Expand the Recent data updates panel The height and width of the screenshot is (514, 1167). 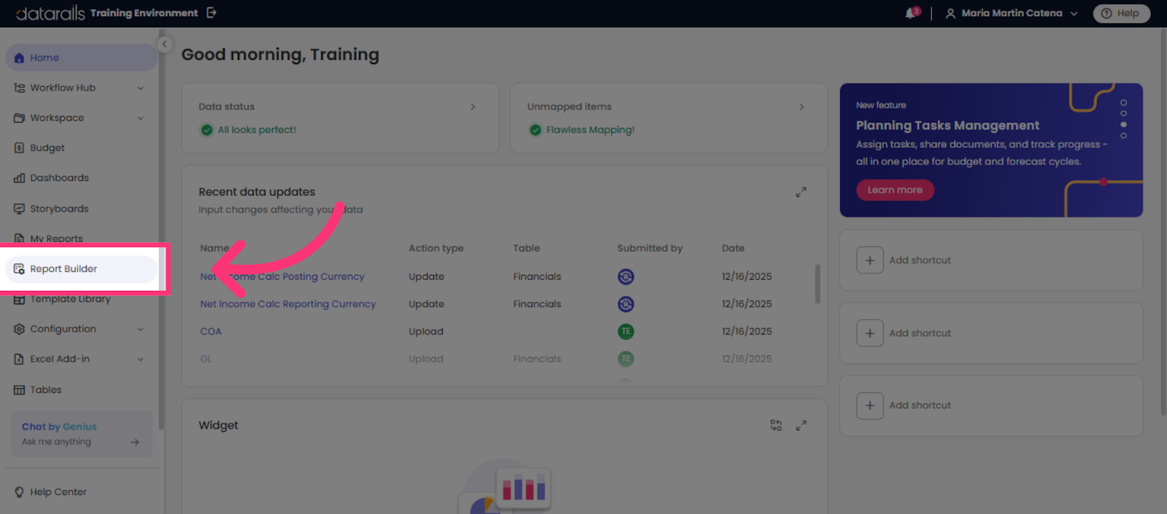801,192
